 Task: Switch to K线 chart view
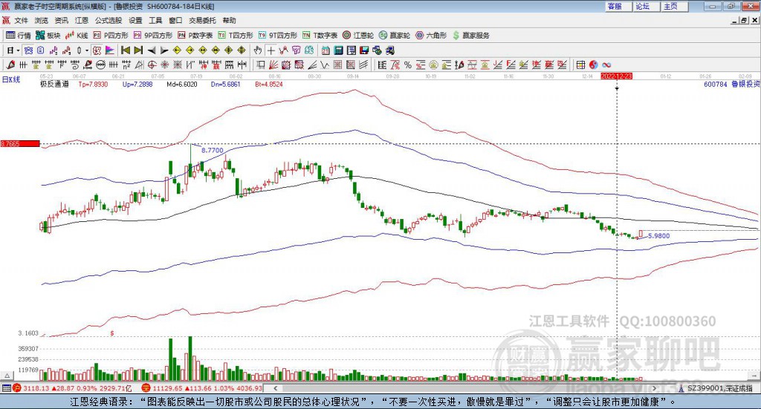(77, 36)
